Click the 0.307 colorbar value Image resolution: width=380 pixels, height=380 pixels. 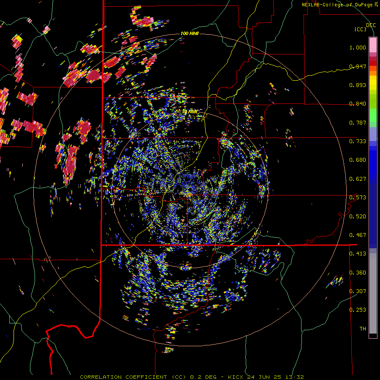(x=358, y=291)
